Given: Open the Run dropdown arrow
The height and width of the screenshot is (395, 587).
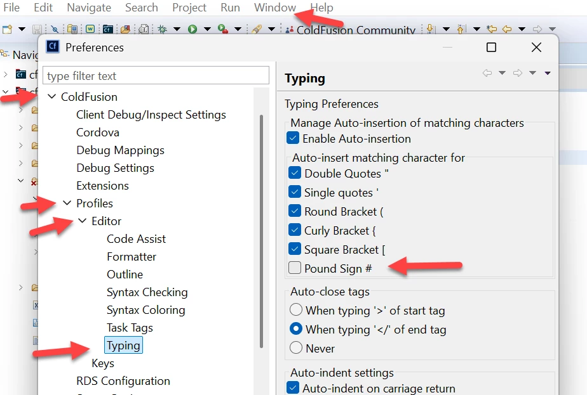Looking at the screenshot, I should (x=207, y=29).
